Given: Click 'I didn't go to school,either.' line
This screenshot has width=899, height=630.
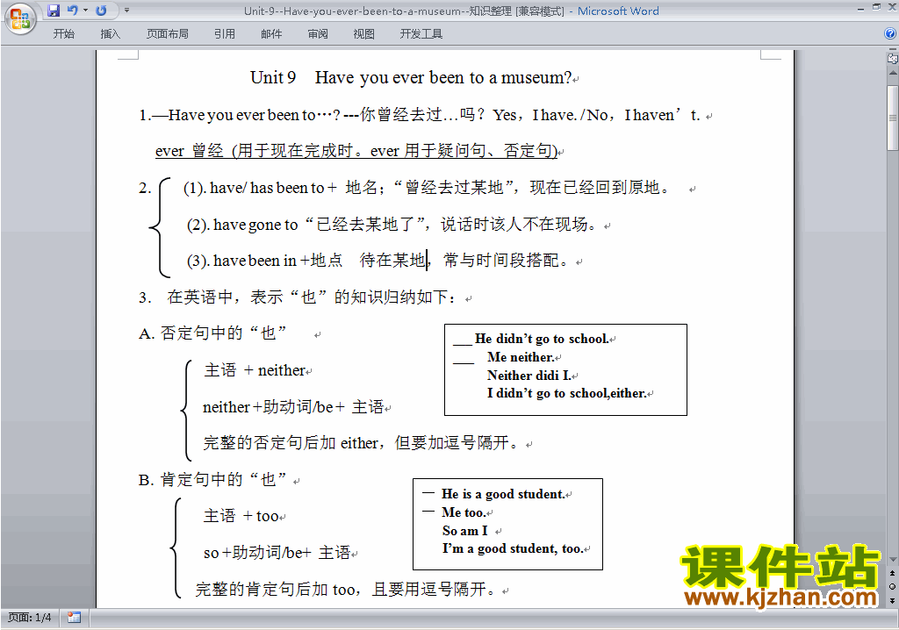Looking at the screenshot, I should click(x=567, y=393).
